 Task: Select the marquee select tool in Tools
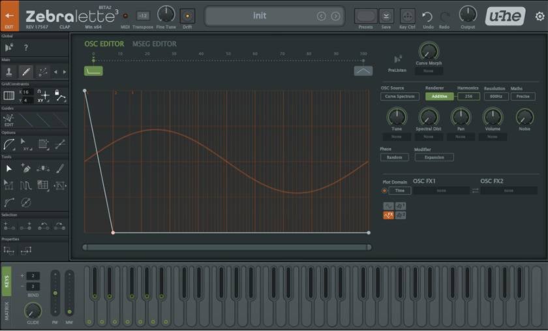point(8,185)
